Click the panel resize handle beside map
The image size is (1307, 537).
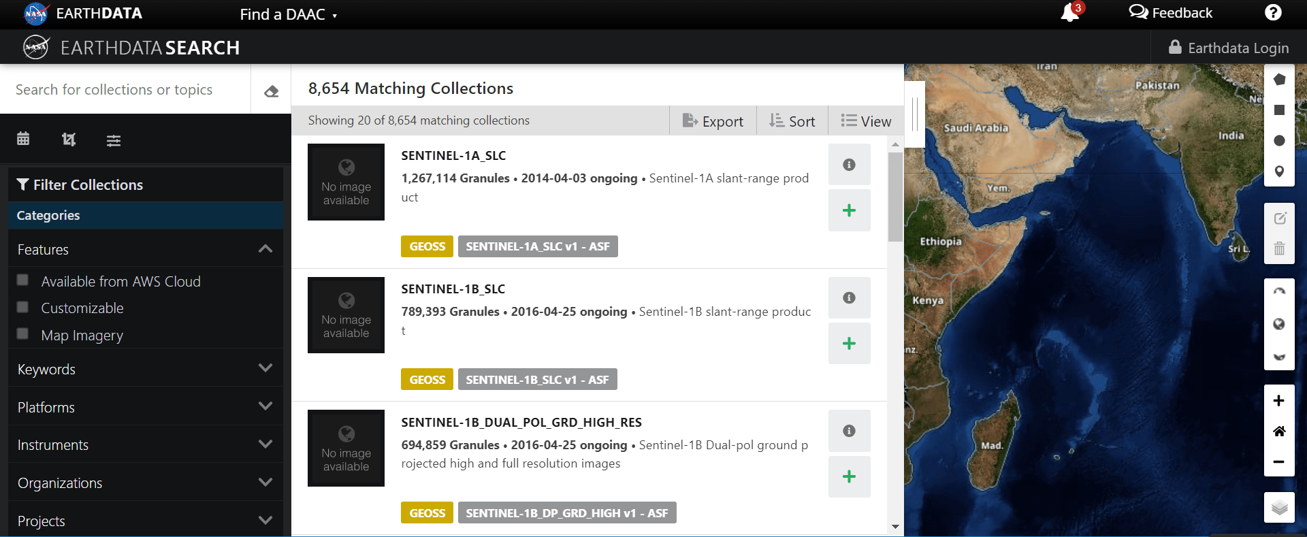[914, 114]
